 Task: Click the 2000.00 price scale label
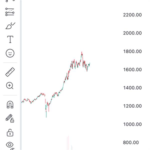pos(132,33)
